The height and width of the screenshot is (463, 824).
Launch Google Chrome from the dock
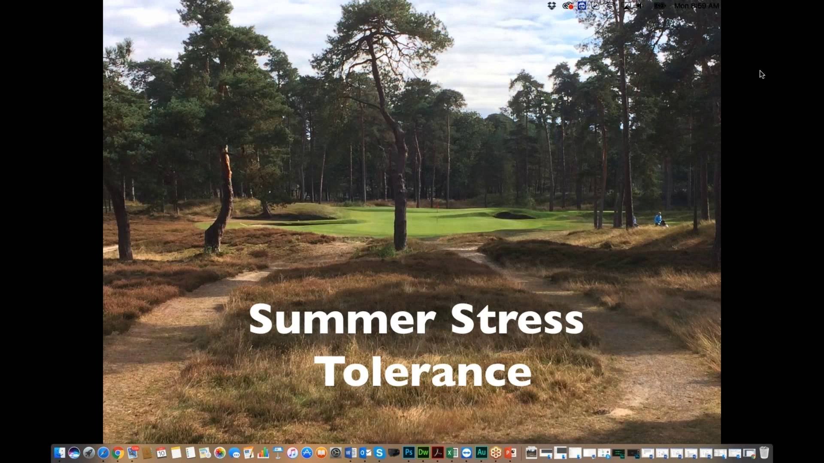tap(118, 453)
